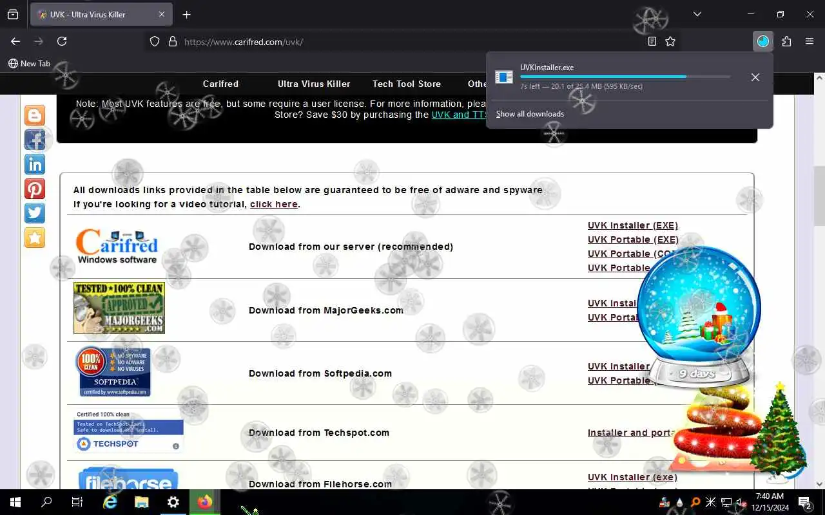Viewport: 825px width, 515px height.
Task: Open Techspot Installer and portable link
Action: (631, 433)
